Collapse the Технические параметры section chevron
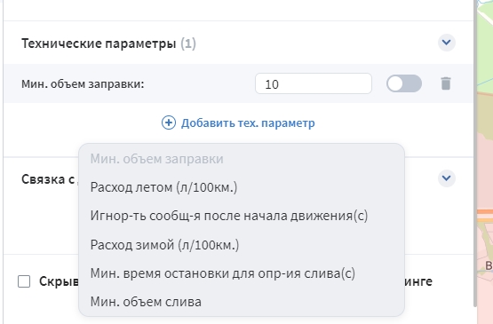The width and height of the screenshot is (493, 324). (x=447, y=43)
